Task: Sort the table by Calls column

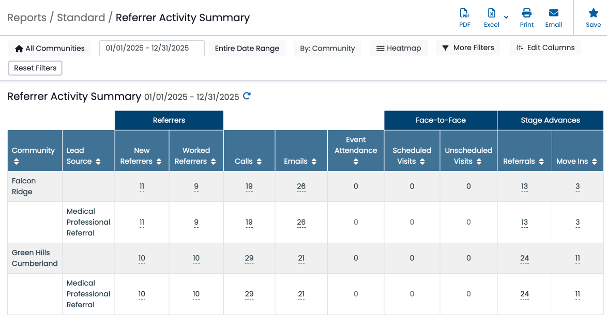Action: click(x=248, y=161)
